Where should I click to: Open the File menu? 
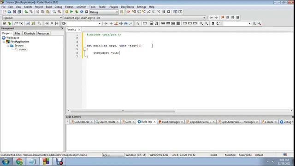point(3,7)
